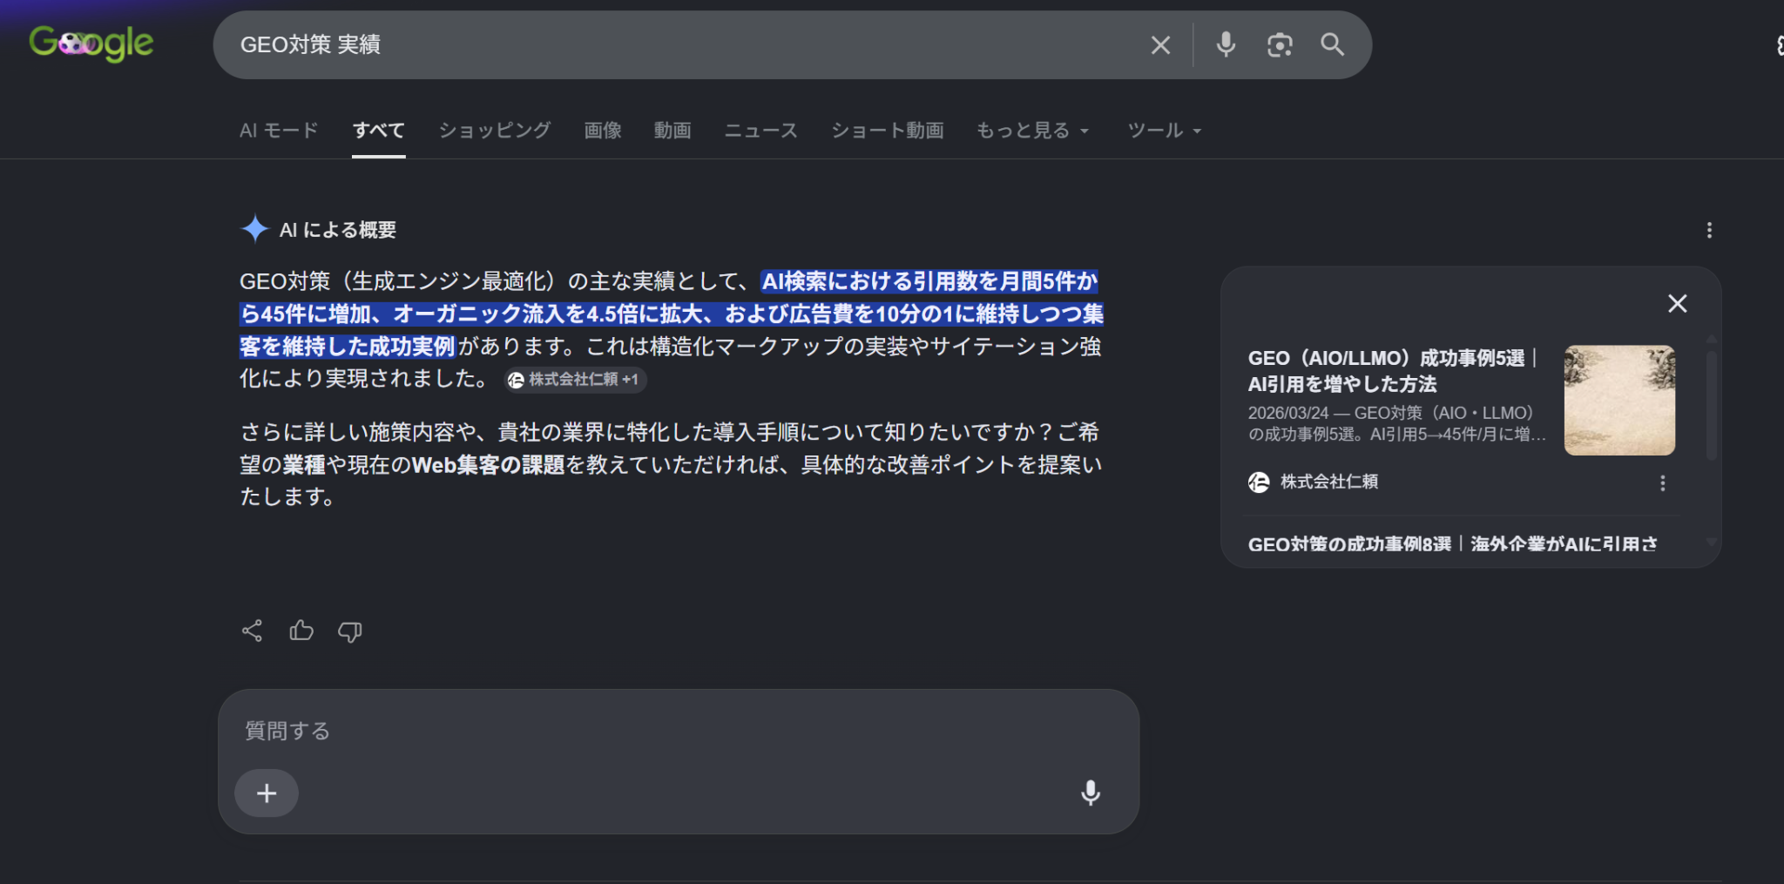The width and height of the screenshot is (1784, 884).
Task: Click the highlighted AI検索における引用数 text
Action: (x=672, y=314)
